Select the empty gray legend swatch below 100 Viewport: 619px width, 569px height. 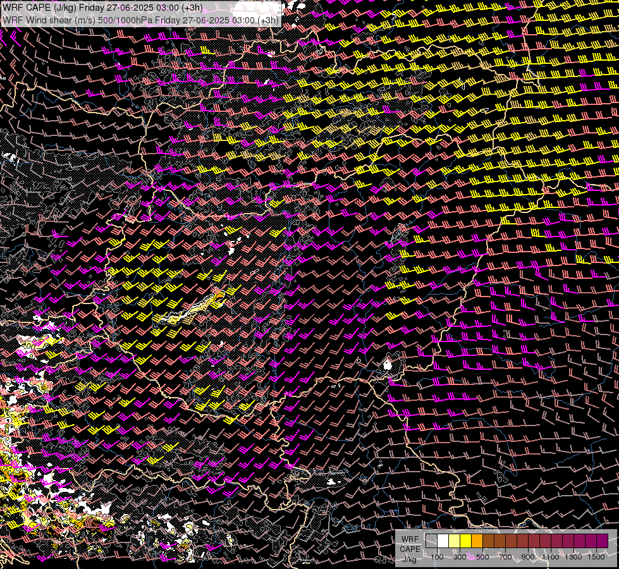431,541
